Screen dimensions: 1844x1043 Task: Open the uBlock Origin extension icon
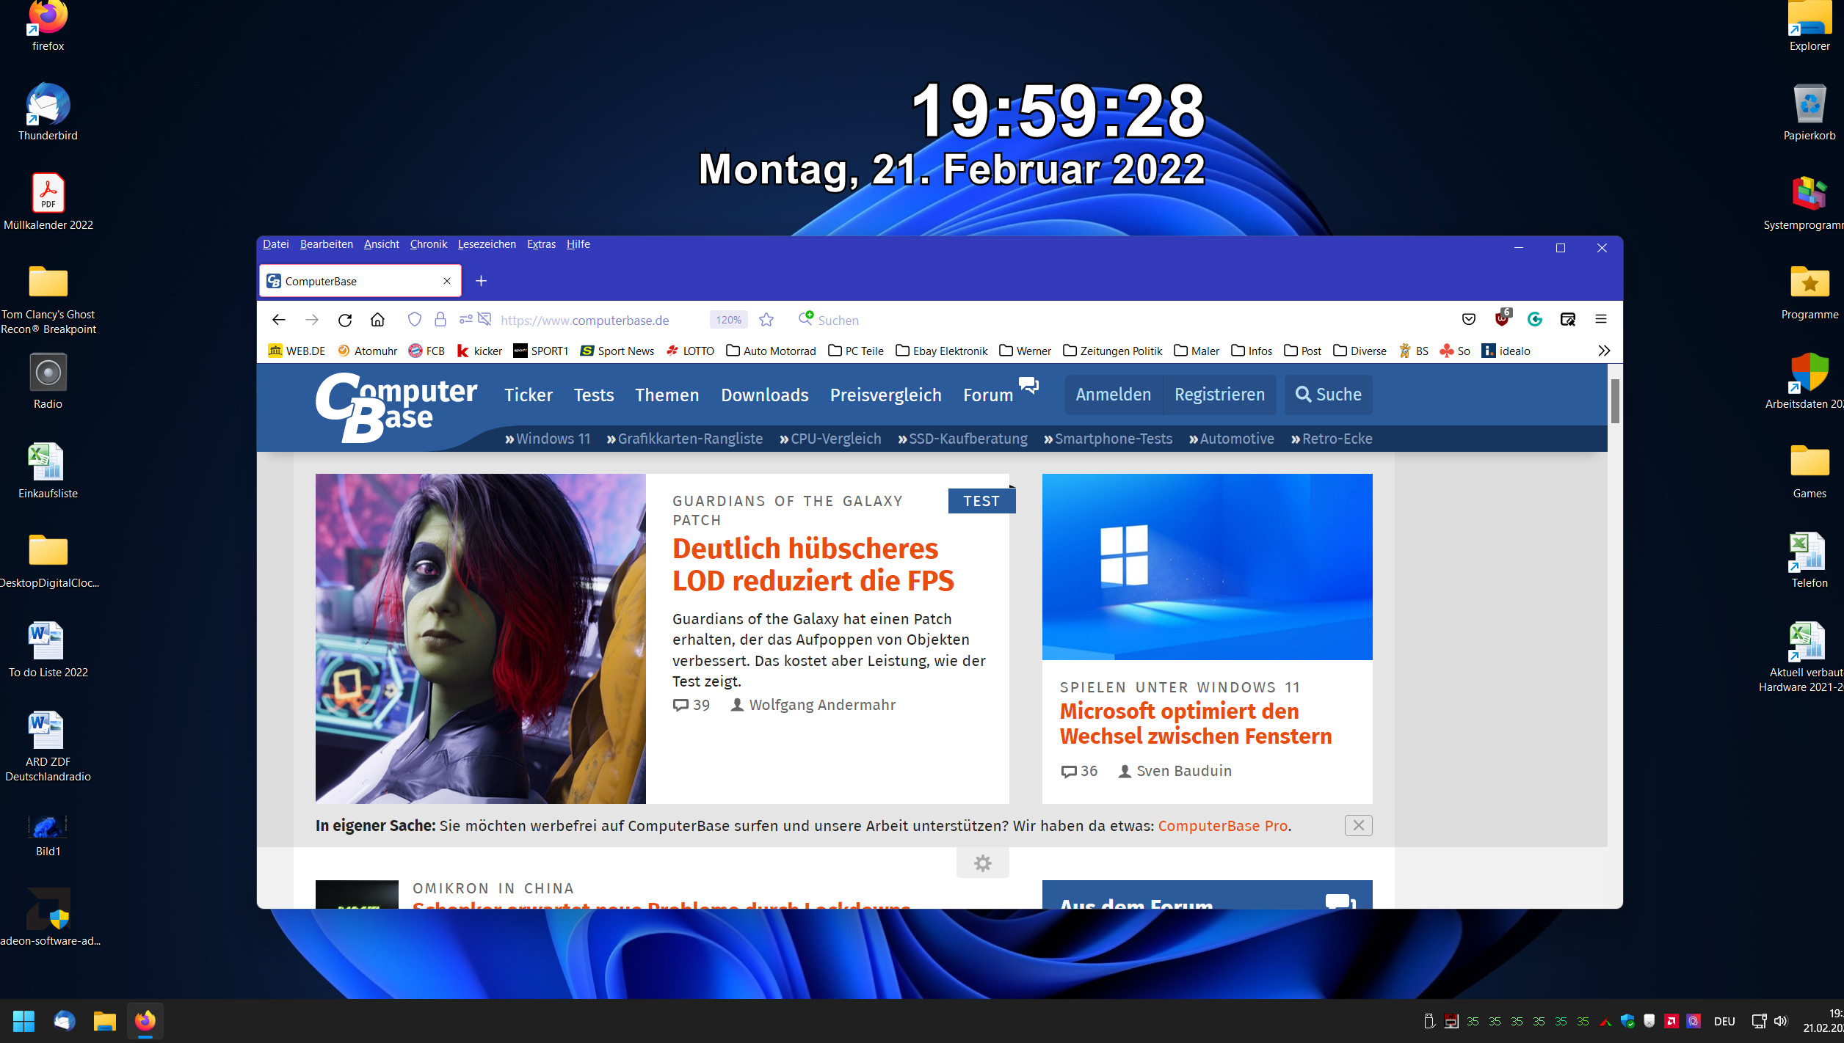1502,319
